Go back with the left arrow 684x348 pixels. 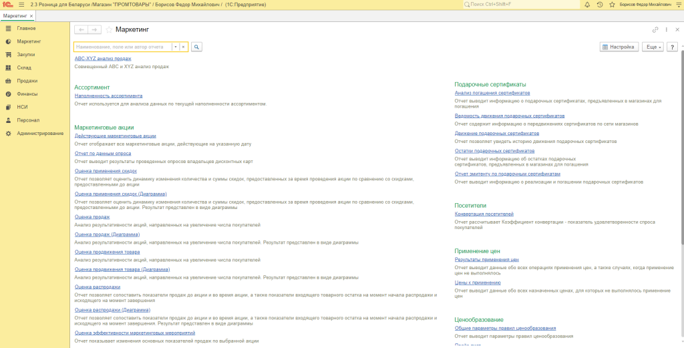[81, 30]
